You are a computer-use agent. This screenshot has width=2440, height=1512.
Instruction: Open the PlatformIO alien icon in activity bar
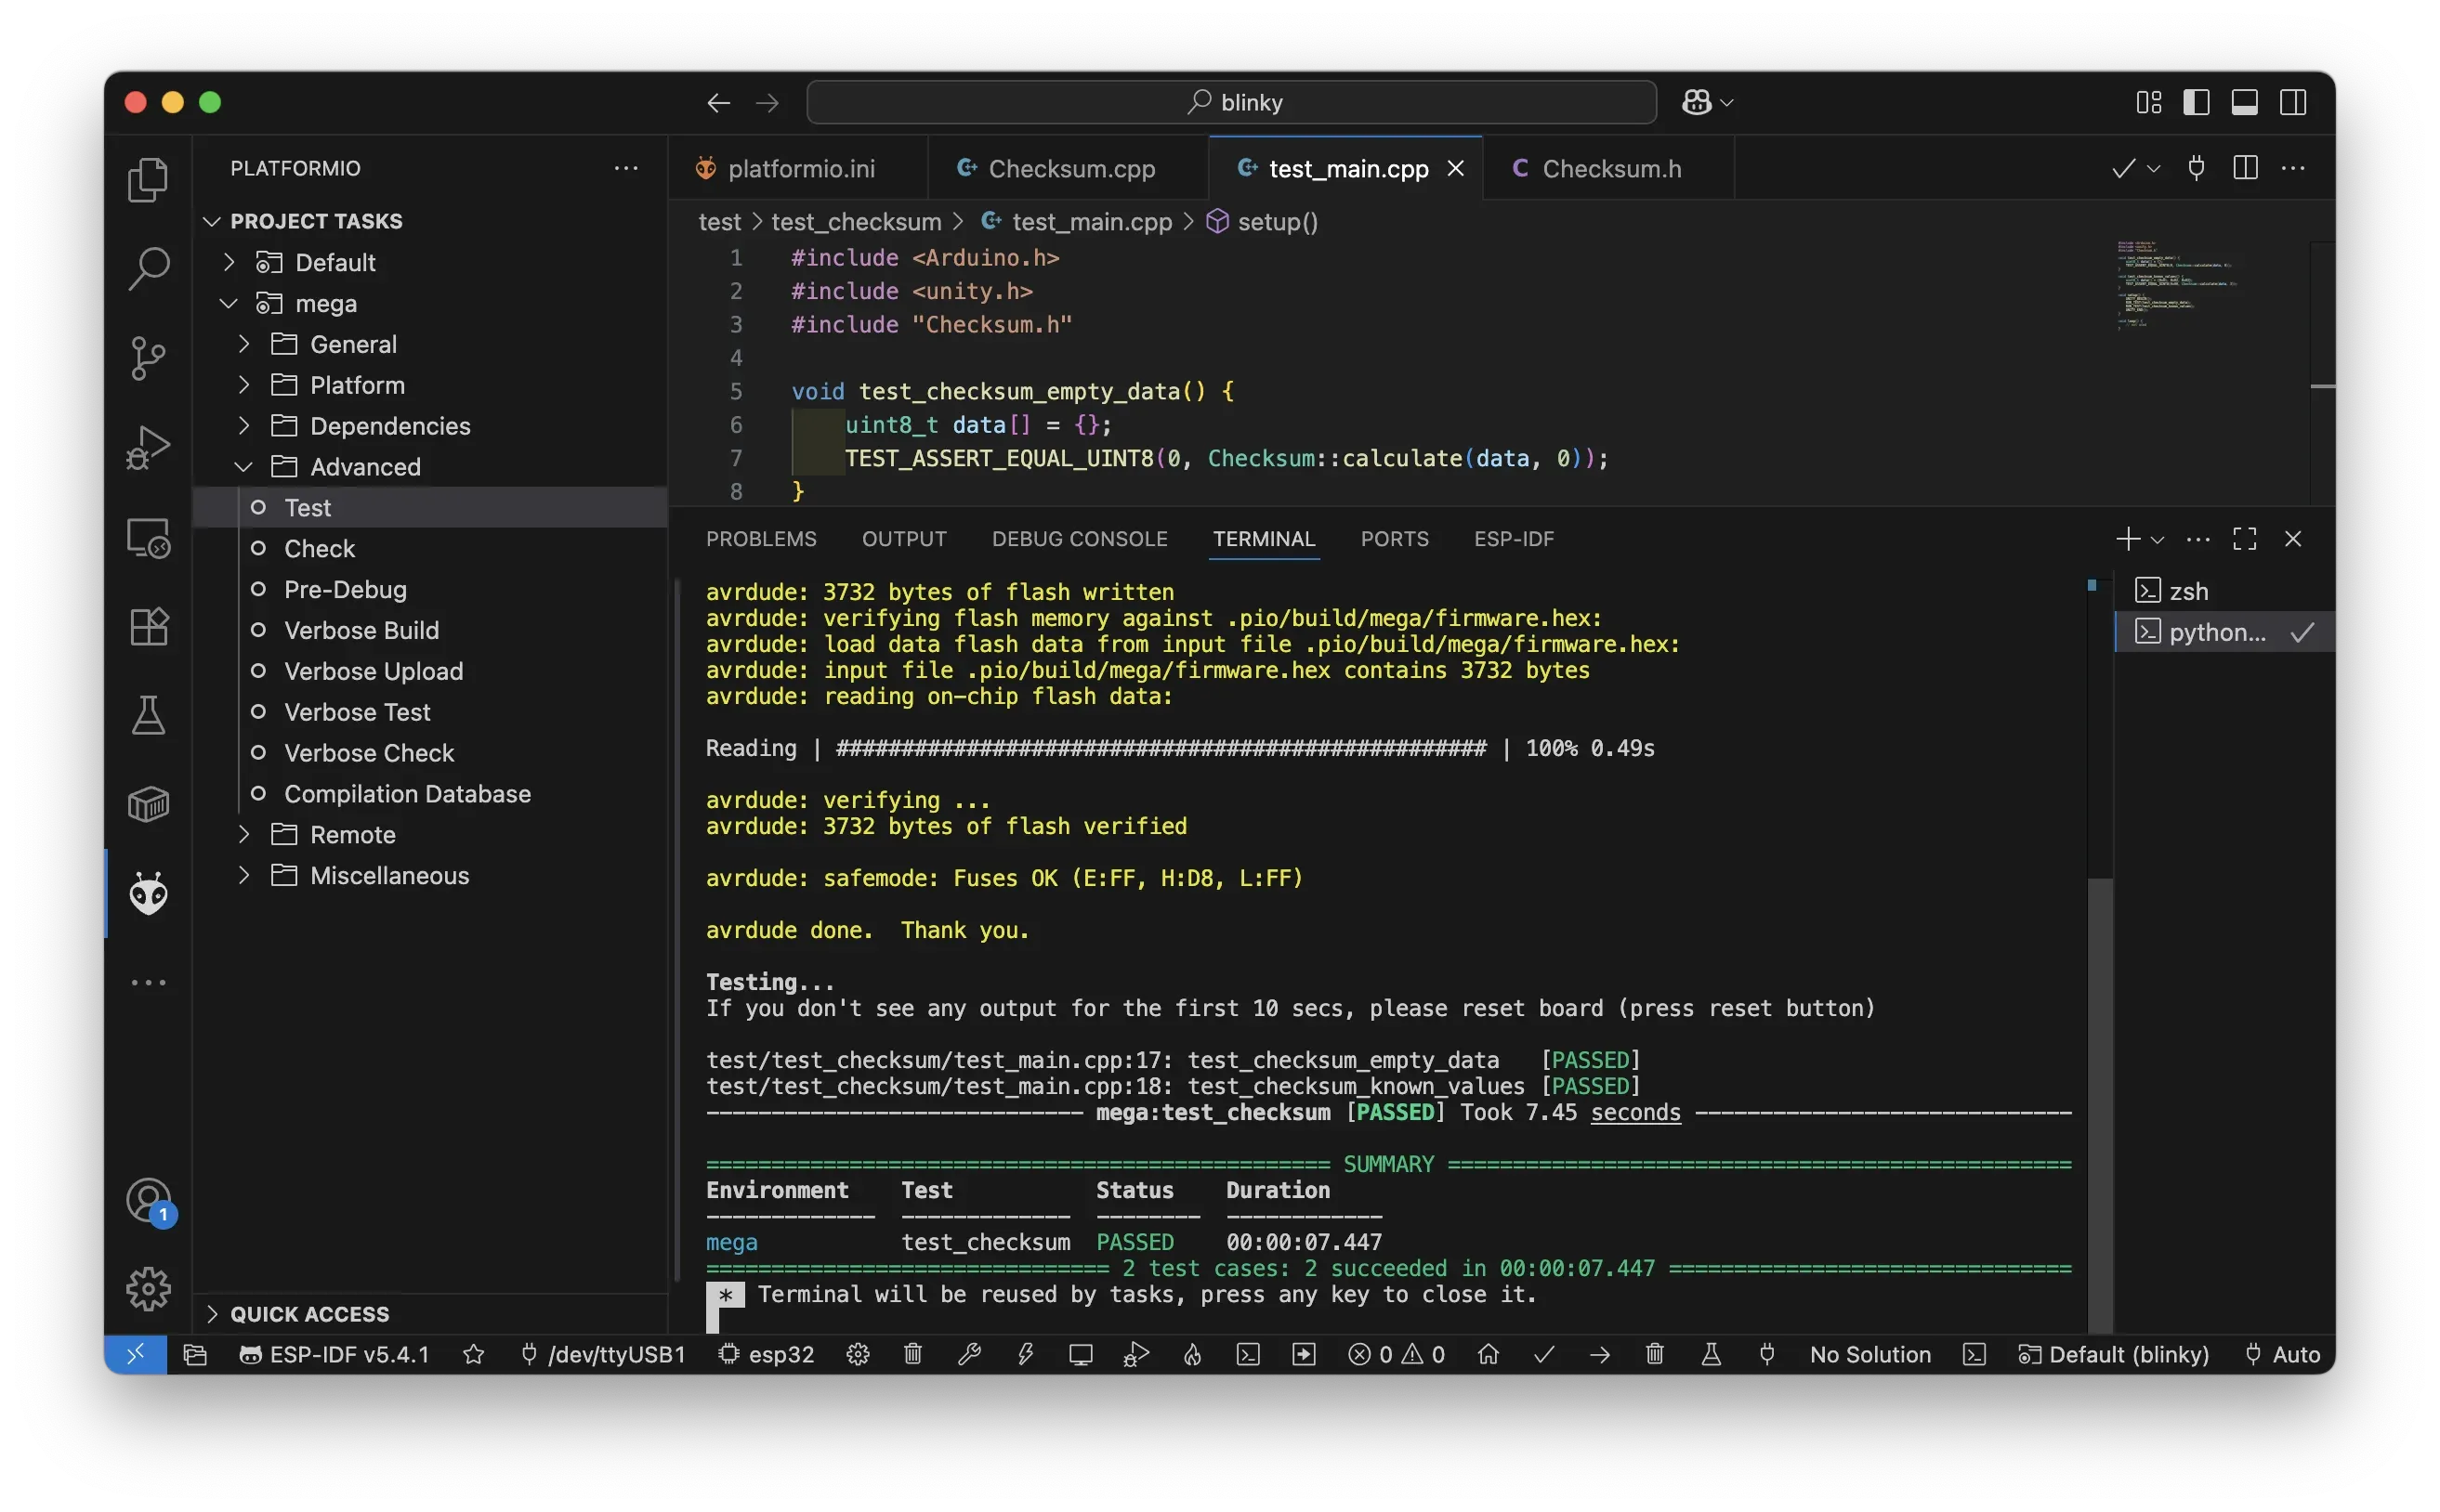tap(148, 893)
